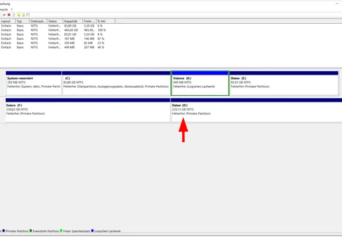This screenshot has width=342, height=237.
Task: Click the 449 MB capacity cell in the list
Action: [x=69, y=47]
